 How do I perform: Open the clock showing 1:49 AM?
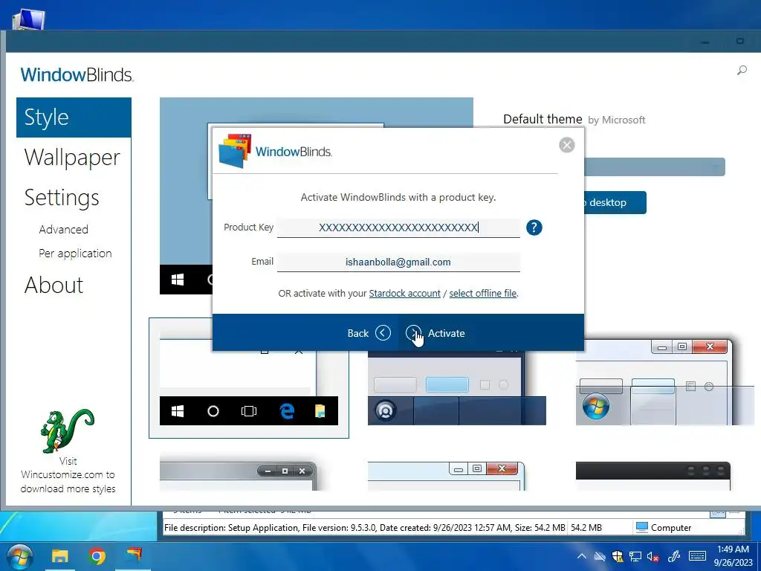tap(734, 556)
